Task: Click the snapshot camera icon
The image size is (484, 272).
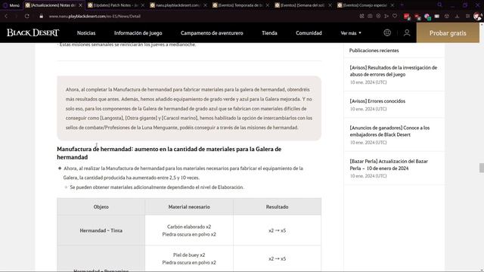Action: point(370,16)
